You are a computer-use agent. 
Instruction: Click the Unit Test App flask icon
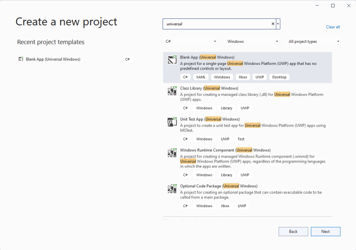click(x=172, y=122)
